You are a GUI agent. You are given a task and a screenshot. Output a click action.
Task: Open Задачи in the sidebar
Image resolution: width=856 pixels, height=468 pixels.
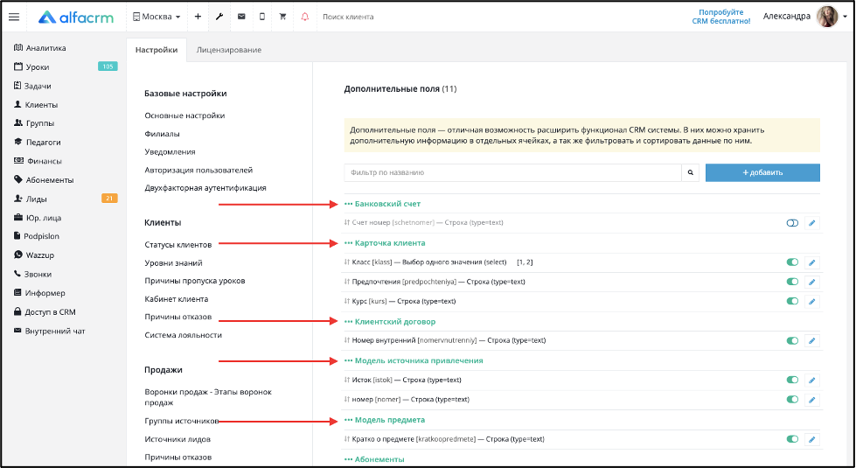point(32,86)
